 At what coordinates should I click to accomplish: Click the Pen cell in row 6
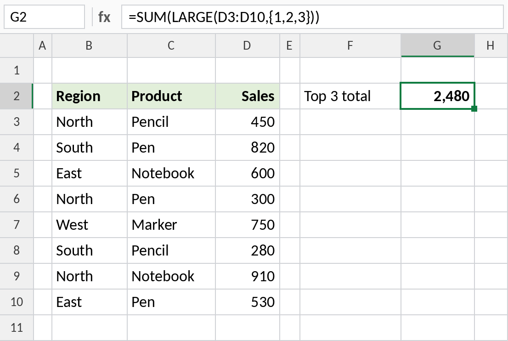coord(171,199)
